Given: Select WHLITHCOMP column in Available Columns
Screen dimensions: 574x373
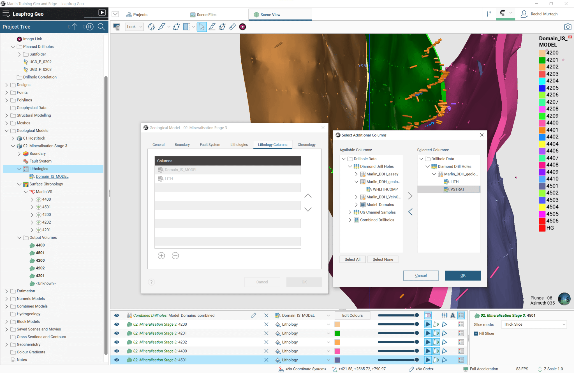Looking at the screenshot, I should [x=385, y=189].
